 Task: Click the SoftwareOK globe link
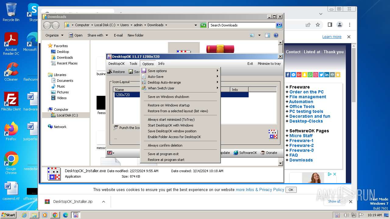[x=245, y=153]
